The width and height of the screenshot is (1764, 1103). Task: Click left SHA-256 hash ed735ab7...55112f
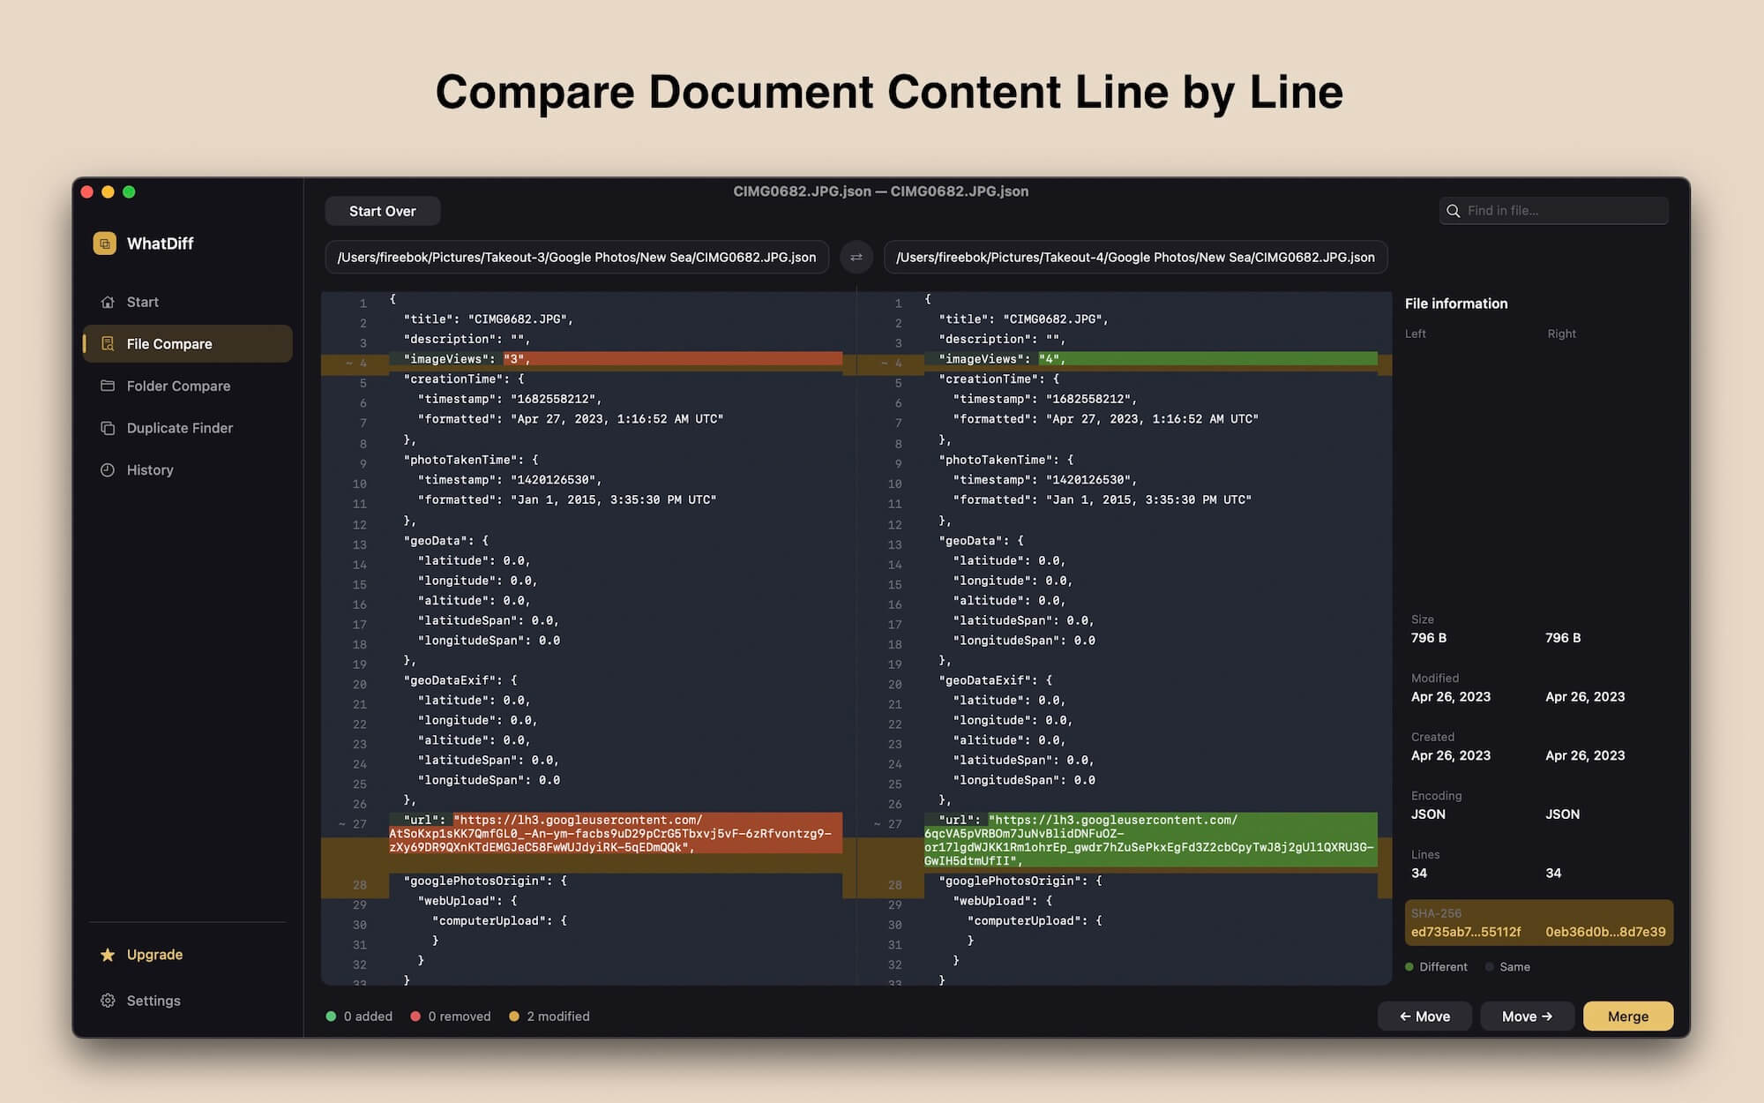coord(1466,932)
